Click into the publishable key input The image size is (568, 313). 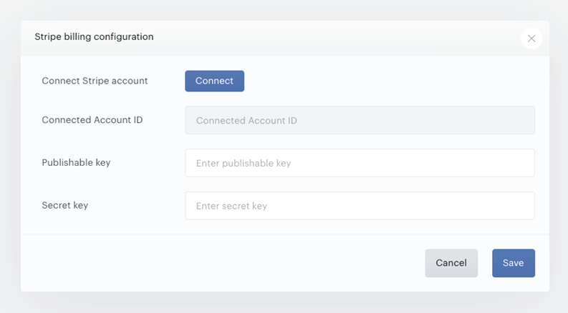(x=360, y=163)
